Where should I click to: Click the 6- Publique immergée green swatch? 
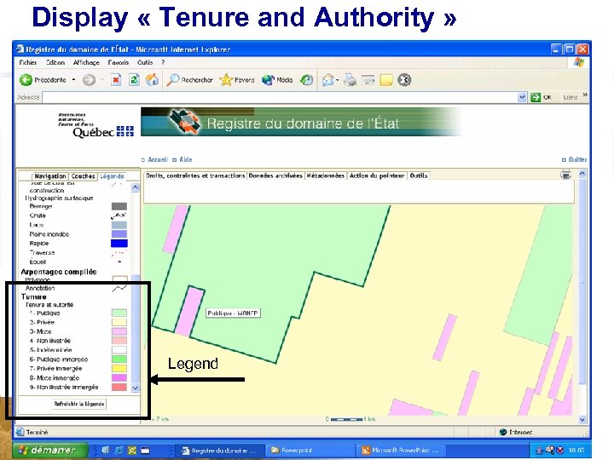click(119, 359)
